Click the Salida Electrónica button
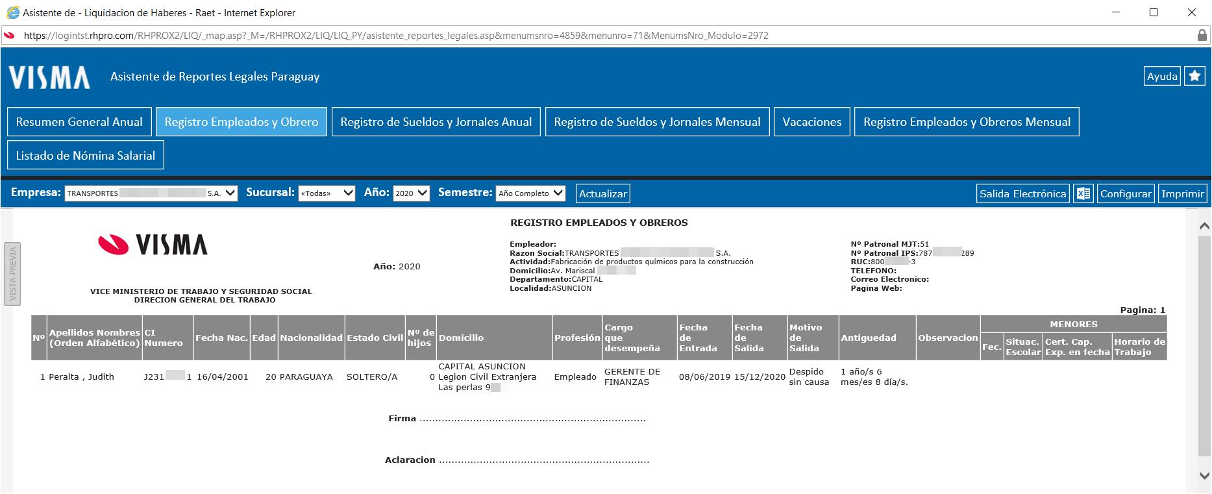The image size is (1212, 494). 1023,193
